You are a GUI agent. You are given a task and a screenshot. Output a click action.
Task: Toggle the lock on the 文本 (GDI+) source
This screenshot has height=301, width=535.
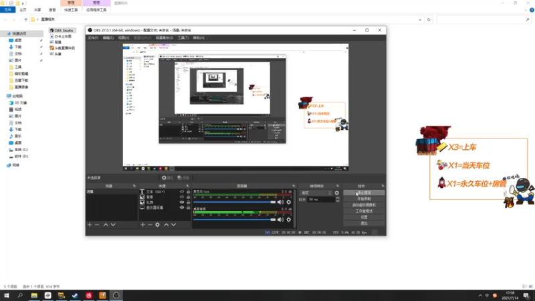click(188, 192)
